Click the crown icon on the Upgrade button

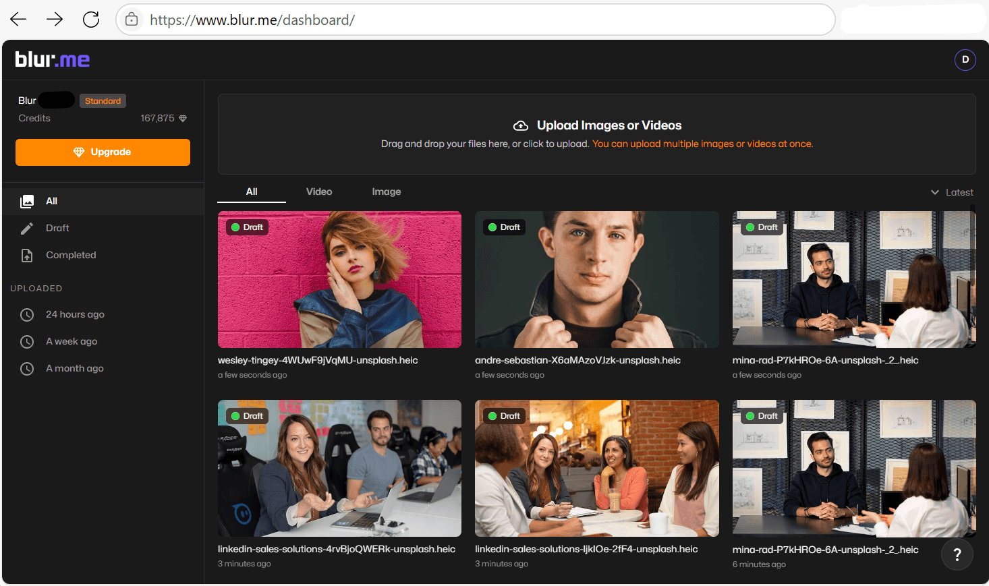click(x=80, y=152)
